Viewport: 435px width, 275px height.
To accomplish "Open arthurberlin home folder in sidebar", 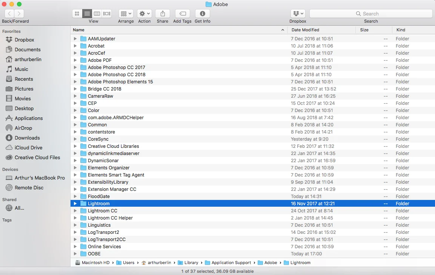I will 24,59.
